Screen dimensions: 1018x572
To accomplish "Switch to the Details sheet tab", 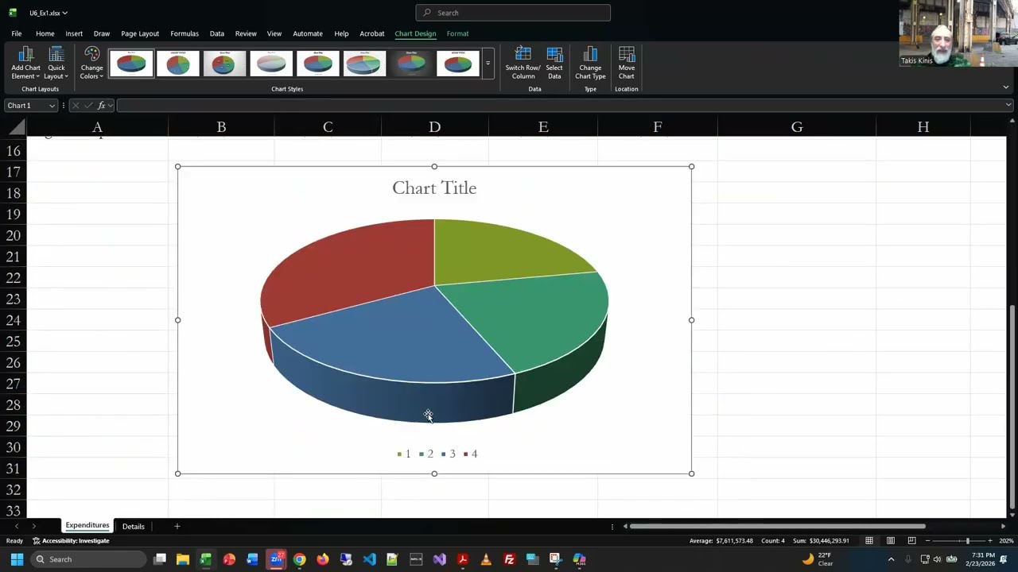I will point(134,527).
